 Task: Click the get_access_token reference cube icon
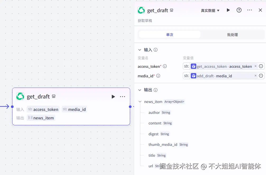[x=194, y=66]
